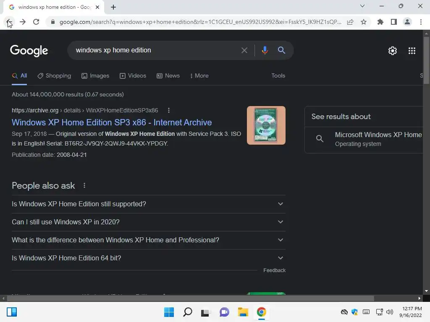Switch to the Images tab

95,76
